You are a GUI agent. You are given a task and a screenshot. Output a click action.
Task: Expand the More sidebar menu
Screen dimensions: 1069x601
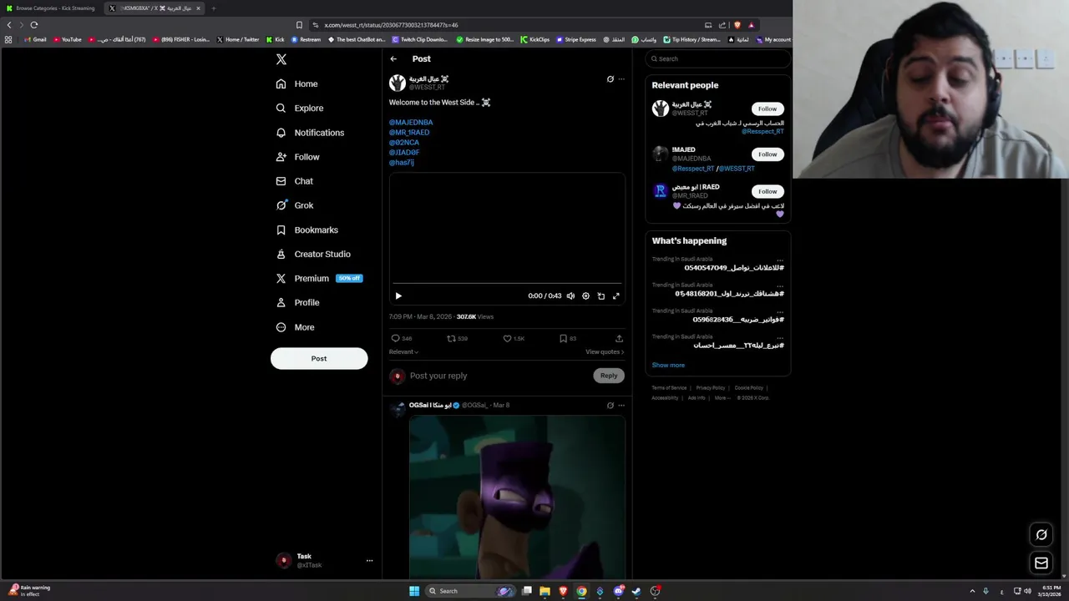296,327
